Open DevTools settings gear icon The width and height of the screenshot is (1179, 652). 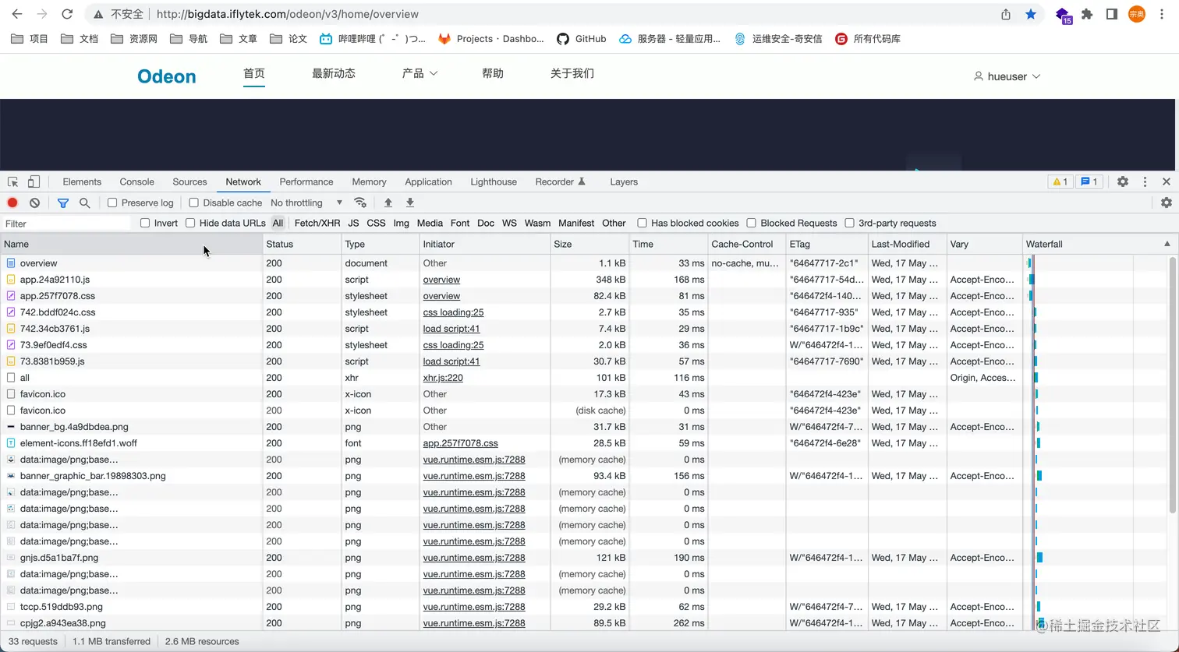click(x=1122, y=182)
